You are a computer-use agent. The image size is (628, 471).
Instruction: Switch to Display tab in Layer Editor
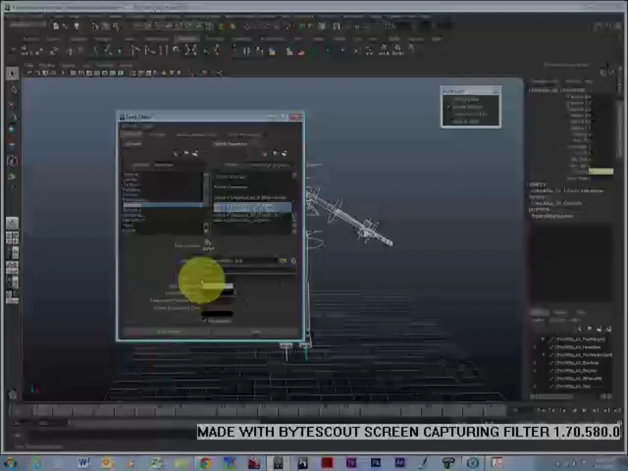pyautogui.click(x=540, y=313)
